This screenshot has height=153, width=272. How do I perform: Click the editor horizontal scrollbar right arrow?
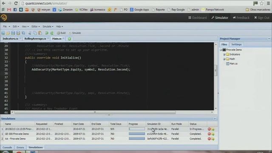click(212, 112)
